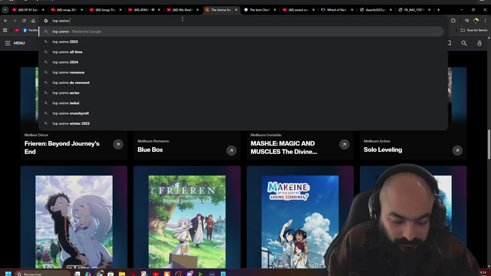The height and width of the screenshot is (276, 491).
Task: Select suggestion top anime winter 2025
Action: (242, 123)
